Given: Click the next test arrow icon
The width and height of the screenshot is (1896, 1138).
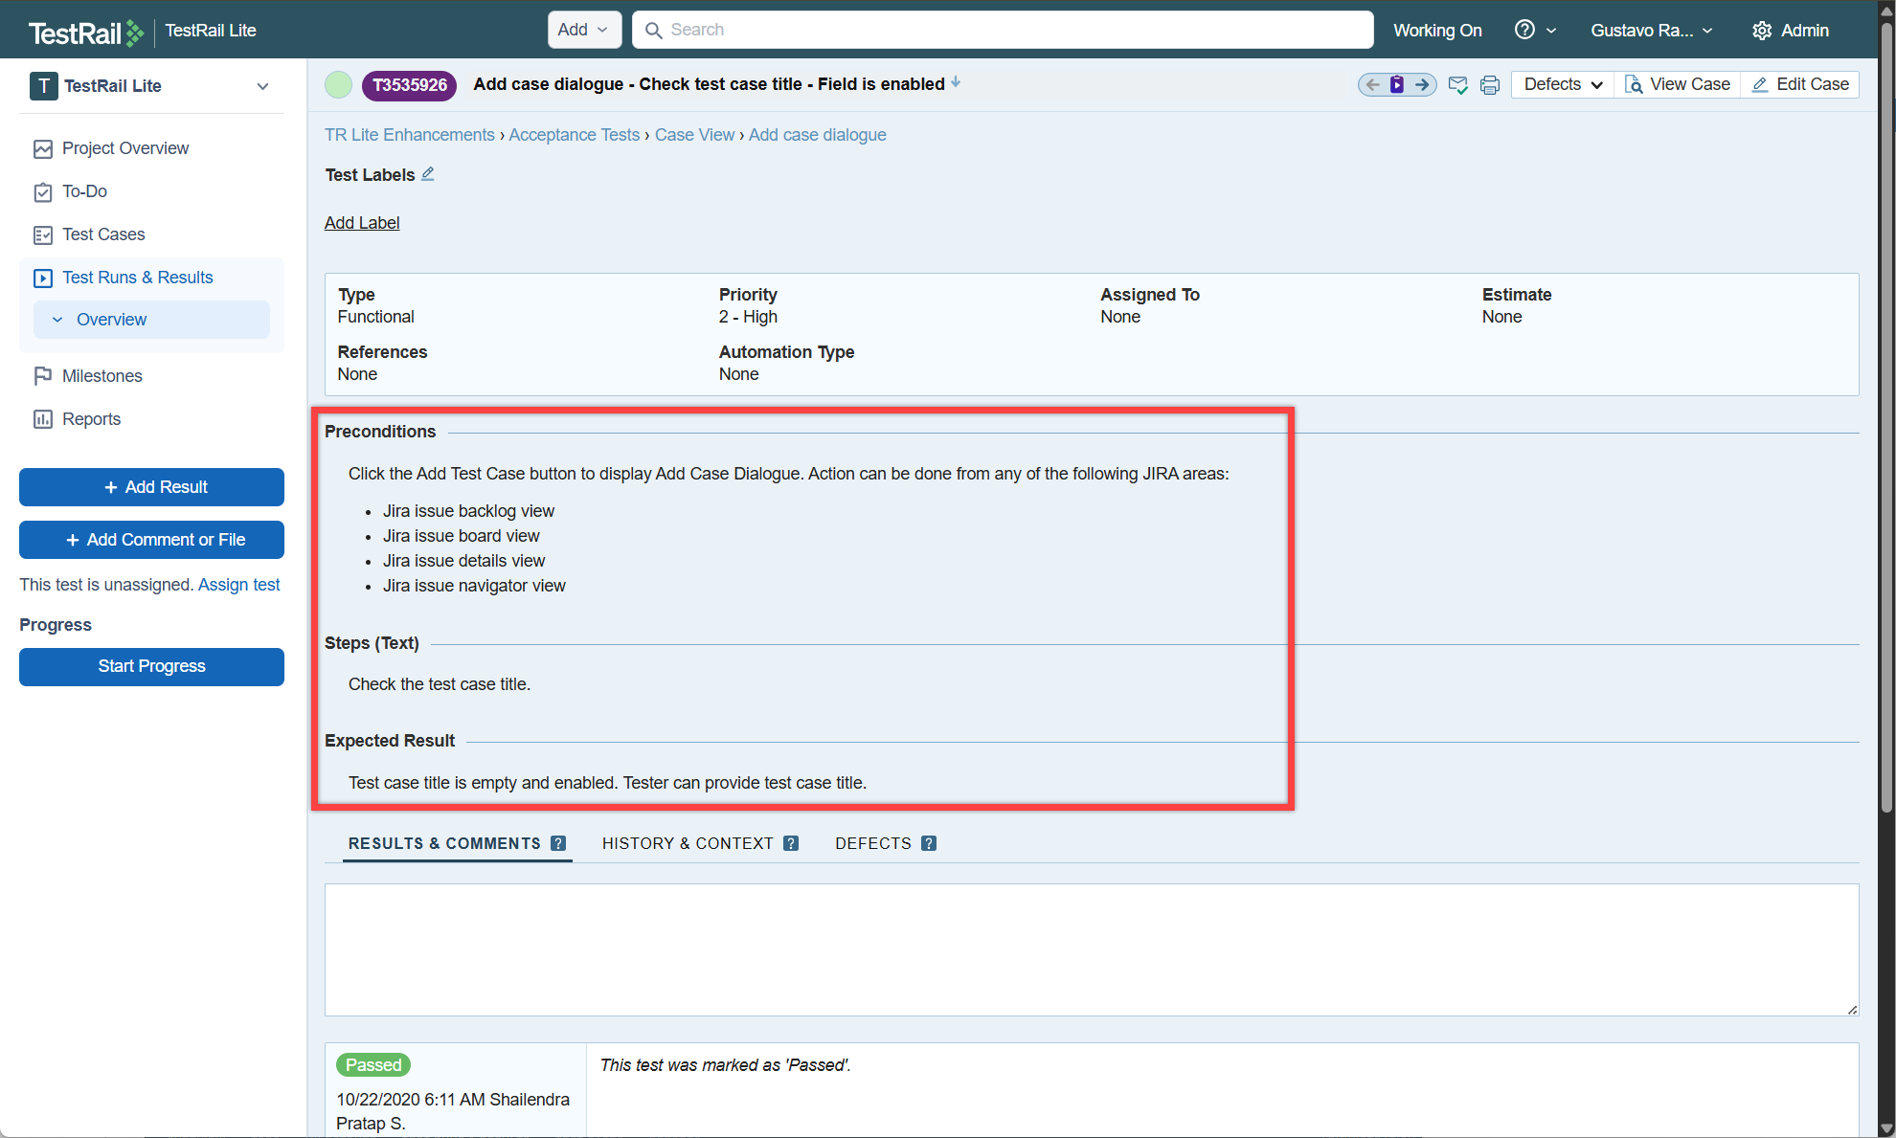Looking at the screenshot, I should point(1423,85).
